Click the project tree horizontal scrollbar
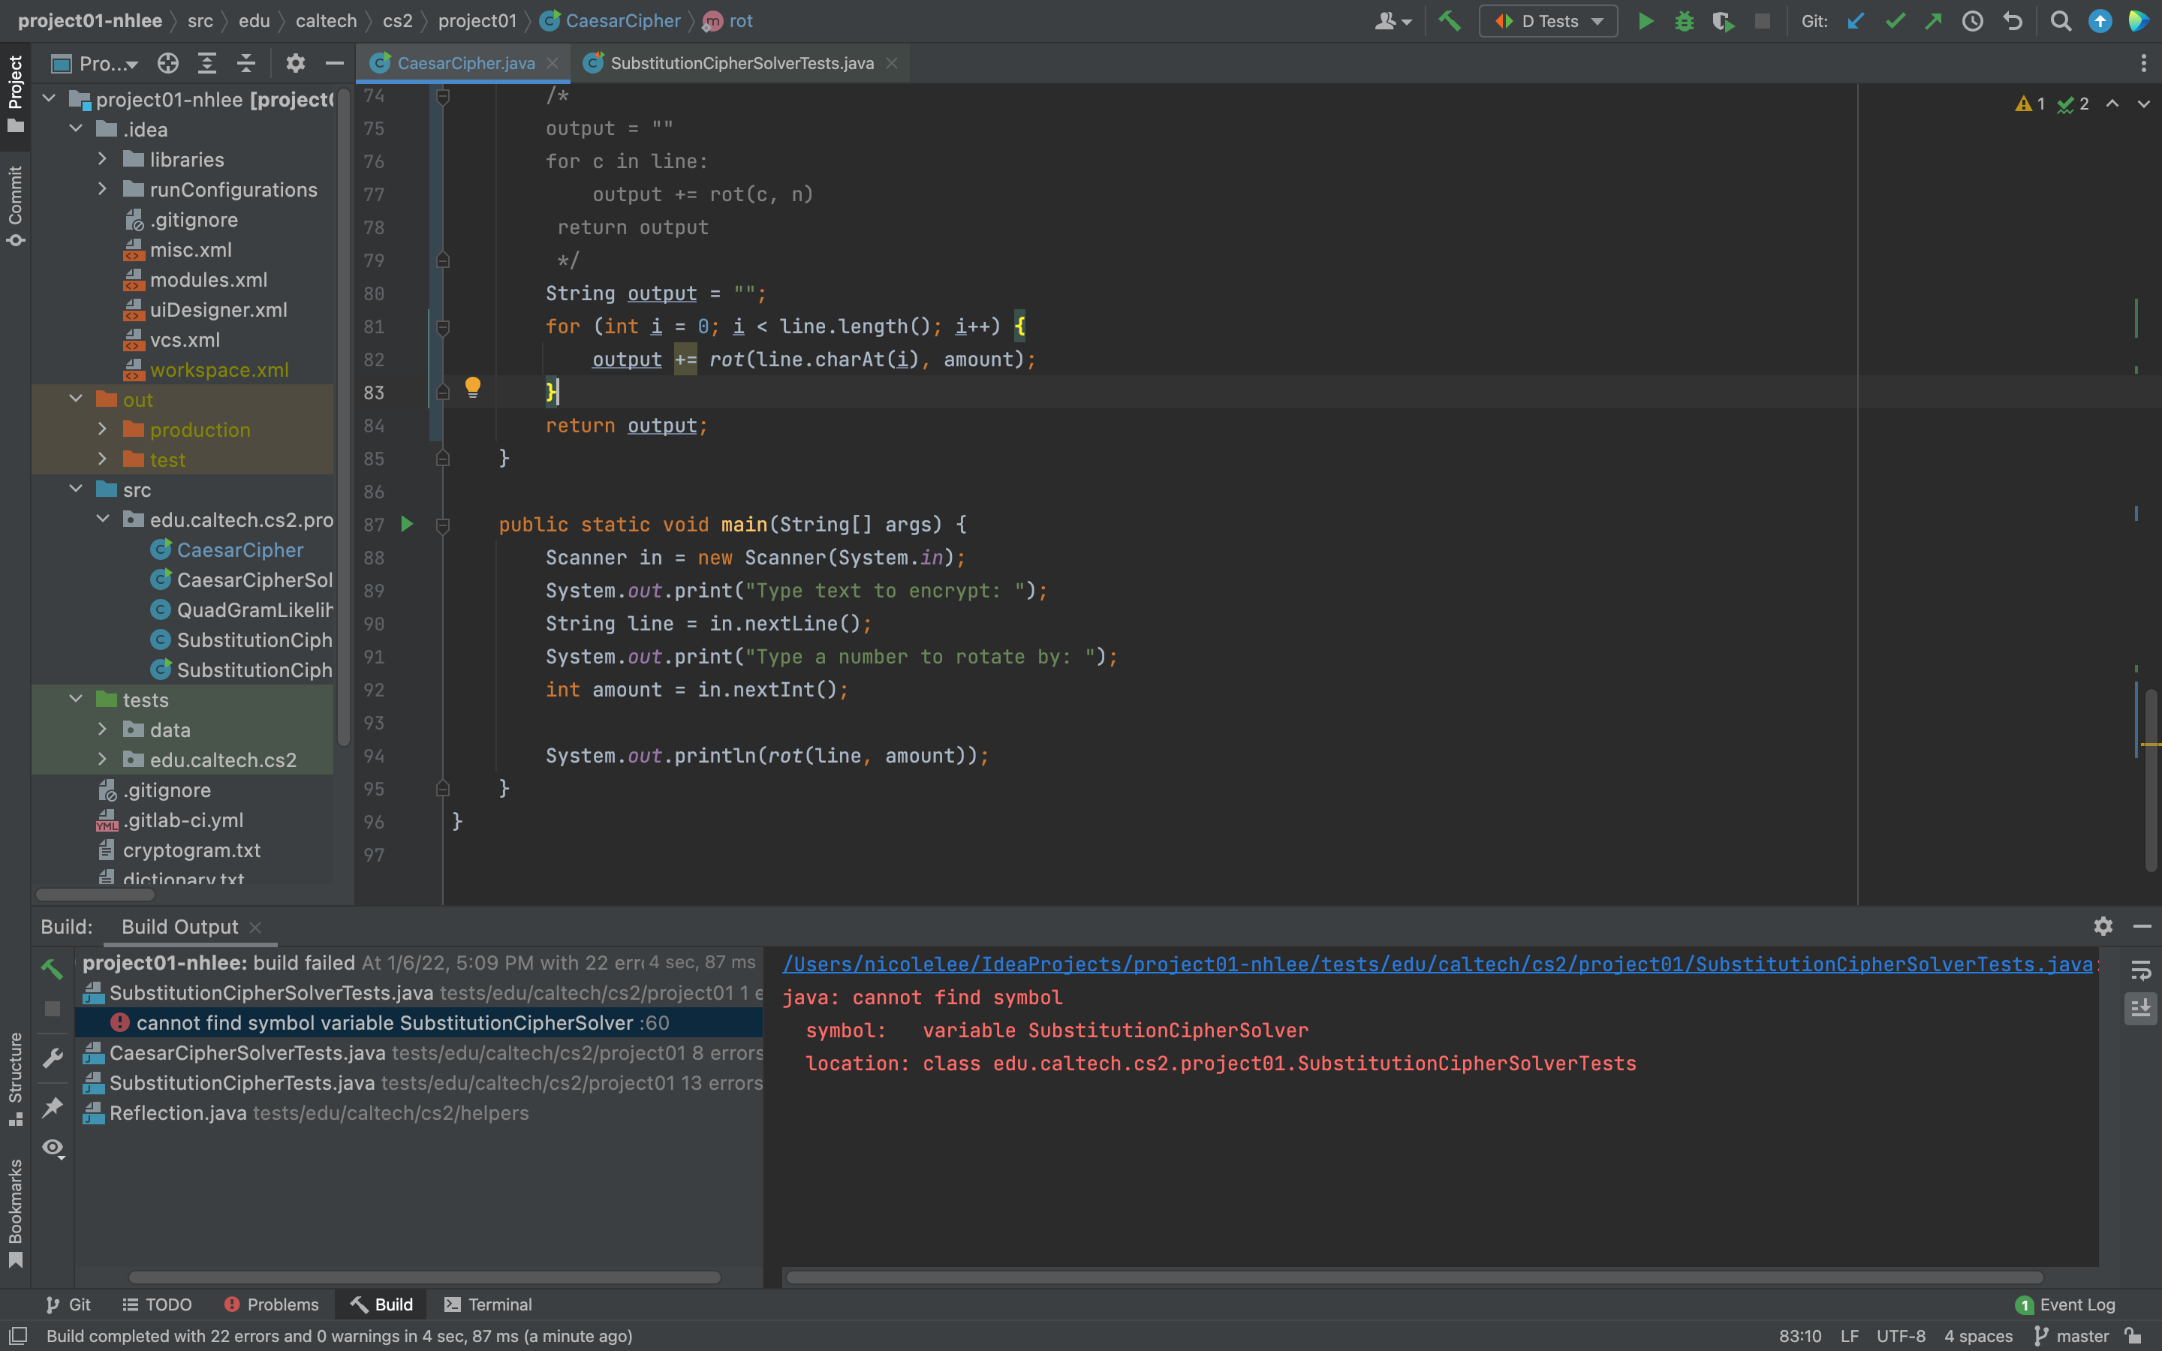 (95, 895)
